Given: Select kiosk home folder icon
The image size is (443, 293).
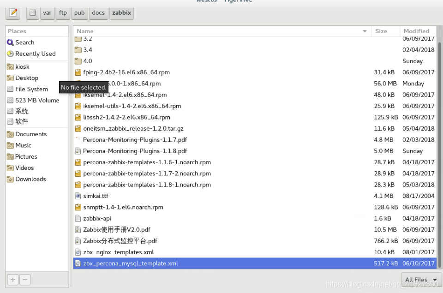Looking at the screenshot, I should pos(10,67).
